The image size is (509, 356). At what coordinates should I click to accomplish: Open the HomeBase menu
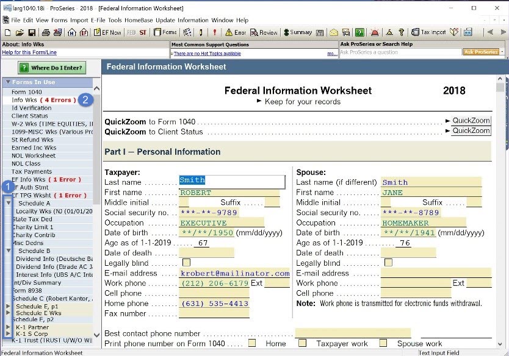139,20
